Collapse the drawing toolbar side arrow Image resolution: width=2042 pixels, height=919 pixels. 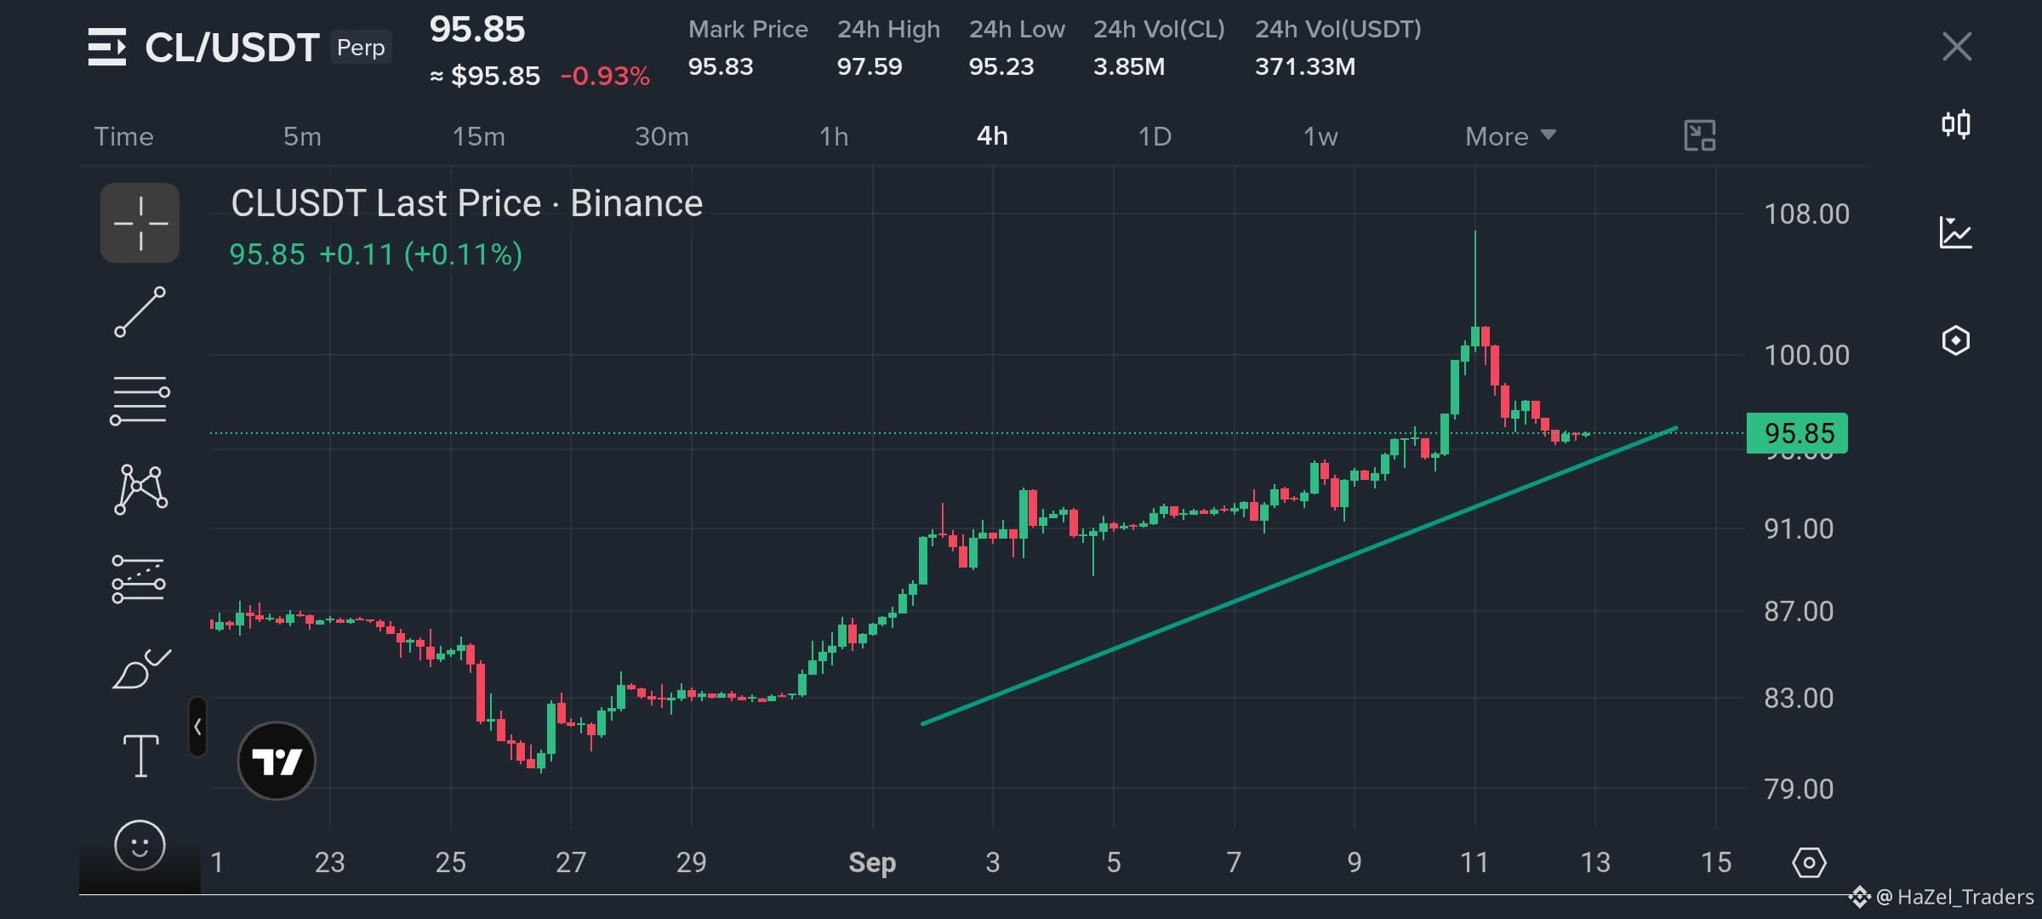pyautogui.click(x=197, y=727)
